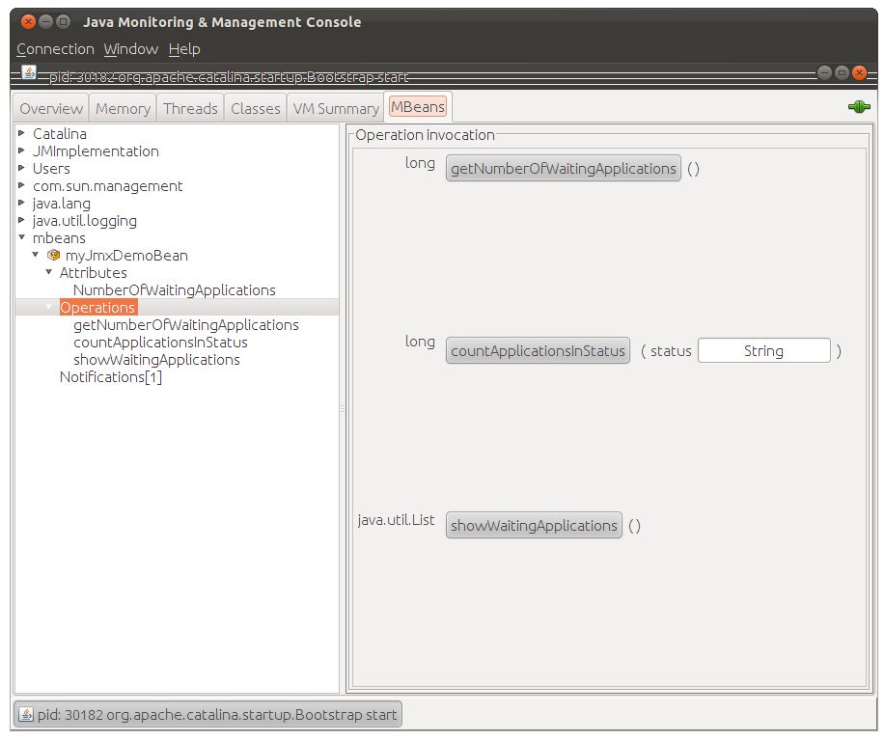Click the Java icon in bottom taskbar button

tap(26, 714)
